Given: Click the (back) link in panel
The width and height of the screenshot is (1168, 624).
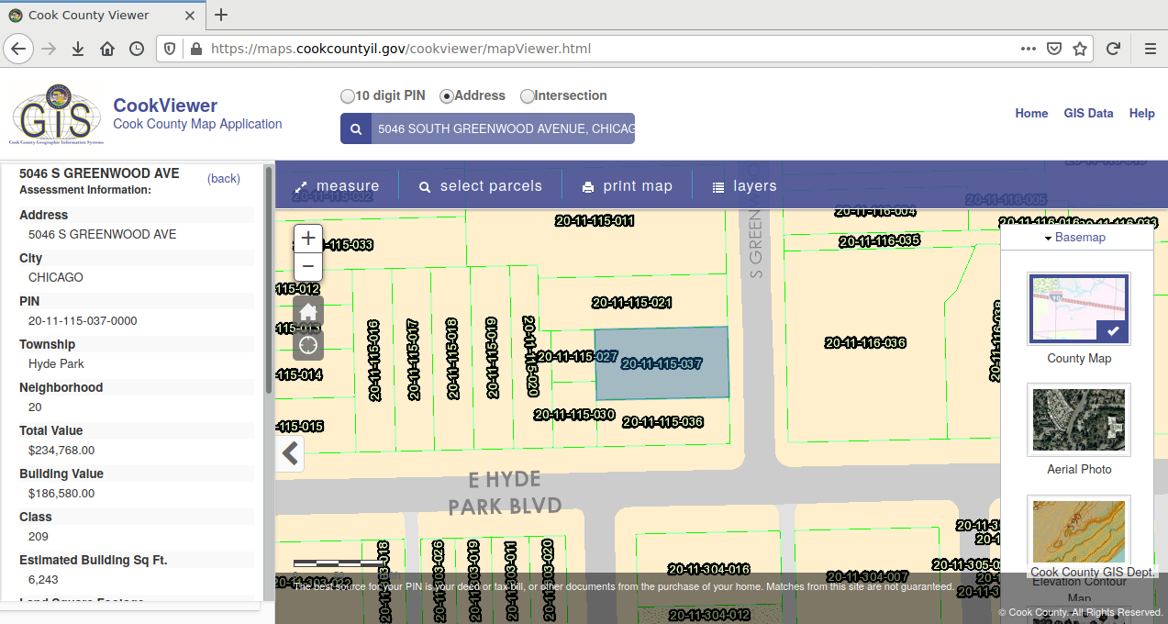Looking at the screenshot, I should pyautogui.click(x=224, y=179).
